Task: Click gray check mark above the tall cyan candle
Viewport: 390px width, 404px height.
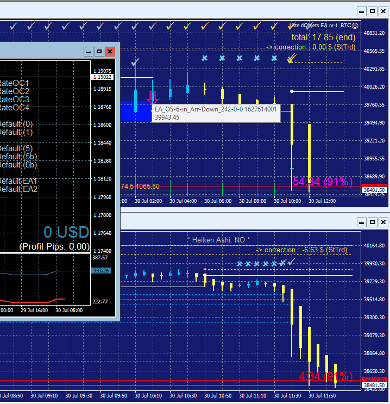Action: 135,62
